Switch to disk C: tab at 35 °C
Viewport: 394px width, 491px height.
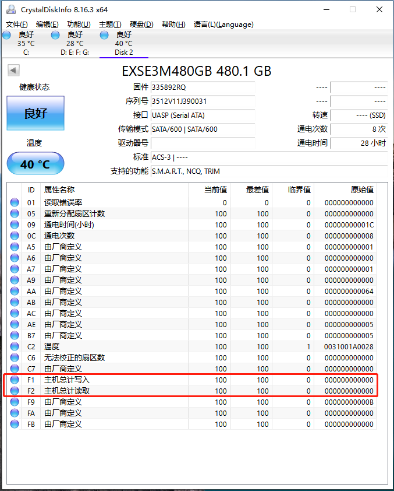(26, 44)
